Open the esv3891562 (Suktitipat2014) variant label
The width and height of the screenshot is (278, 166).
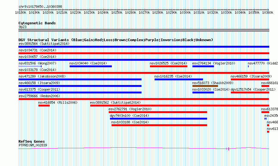click(115, 102)
